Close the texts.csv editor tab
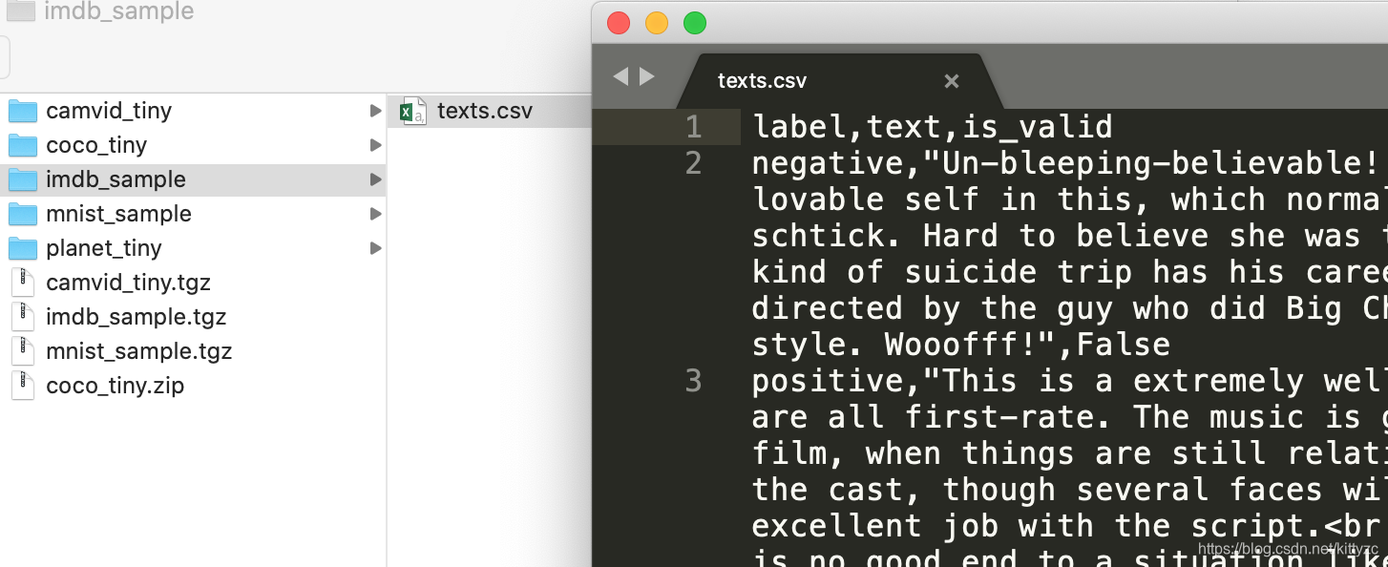This screenshot has height=567, width=1388. (x=951, y=82)
